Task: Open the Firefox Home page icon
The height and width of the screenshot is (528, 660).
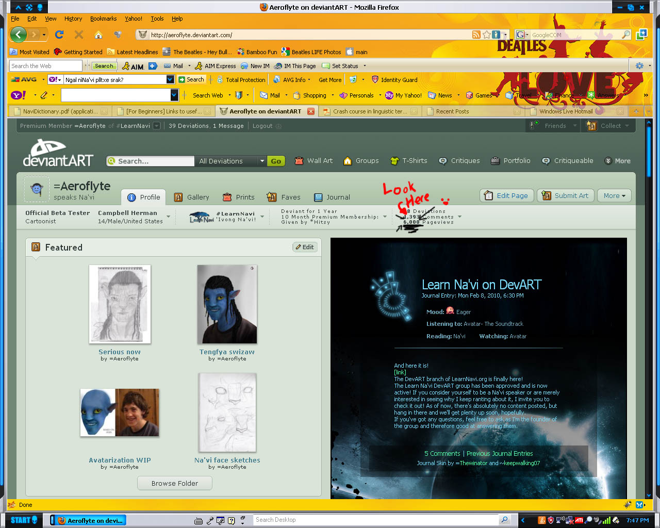Action: click(x=98, y=35)
